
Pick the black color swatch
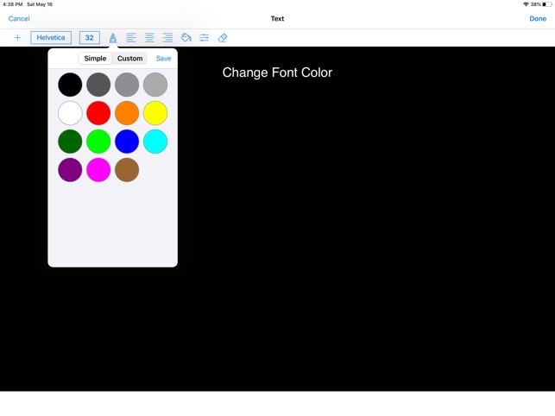[70, 85]
